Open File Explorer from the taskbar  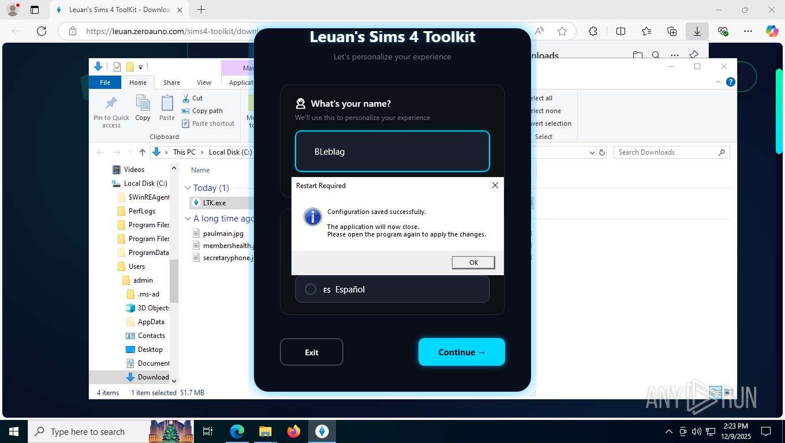pos(265,431)
